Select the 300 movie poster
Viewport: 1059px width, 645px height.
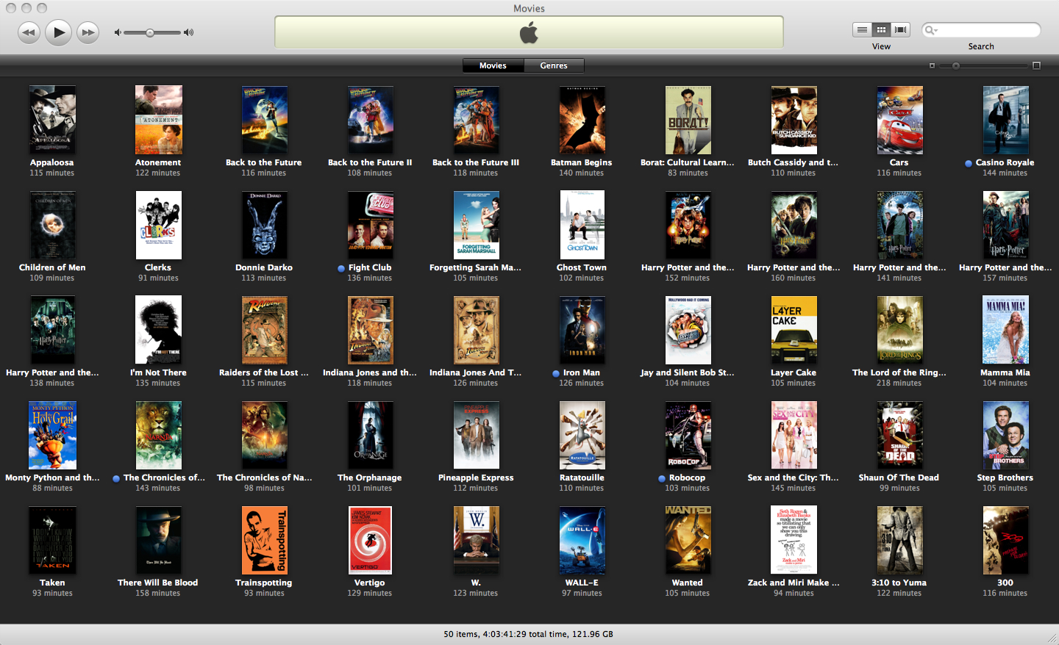pyautogui.click(x=1005, y=540)
